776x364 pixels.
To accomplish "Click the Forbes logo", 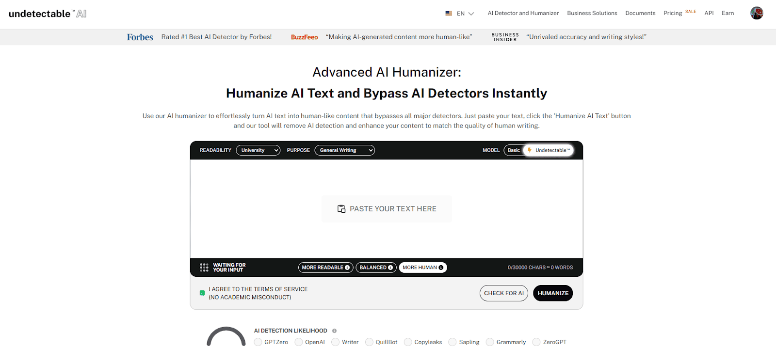I will pos(140,37).
